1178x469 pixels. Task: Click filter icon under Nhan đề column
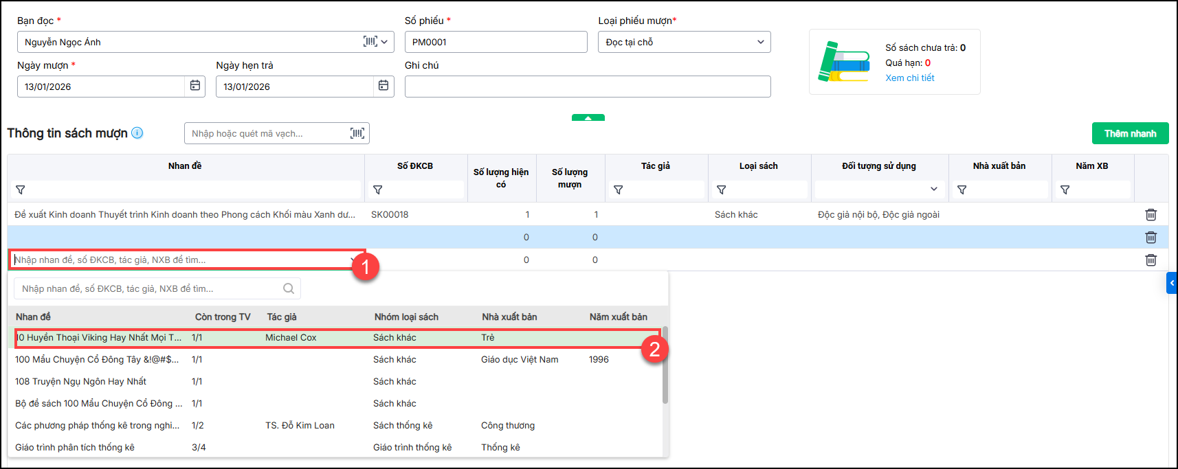pos(21,190)
